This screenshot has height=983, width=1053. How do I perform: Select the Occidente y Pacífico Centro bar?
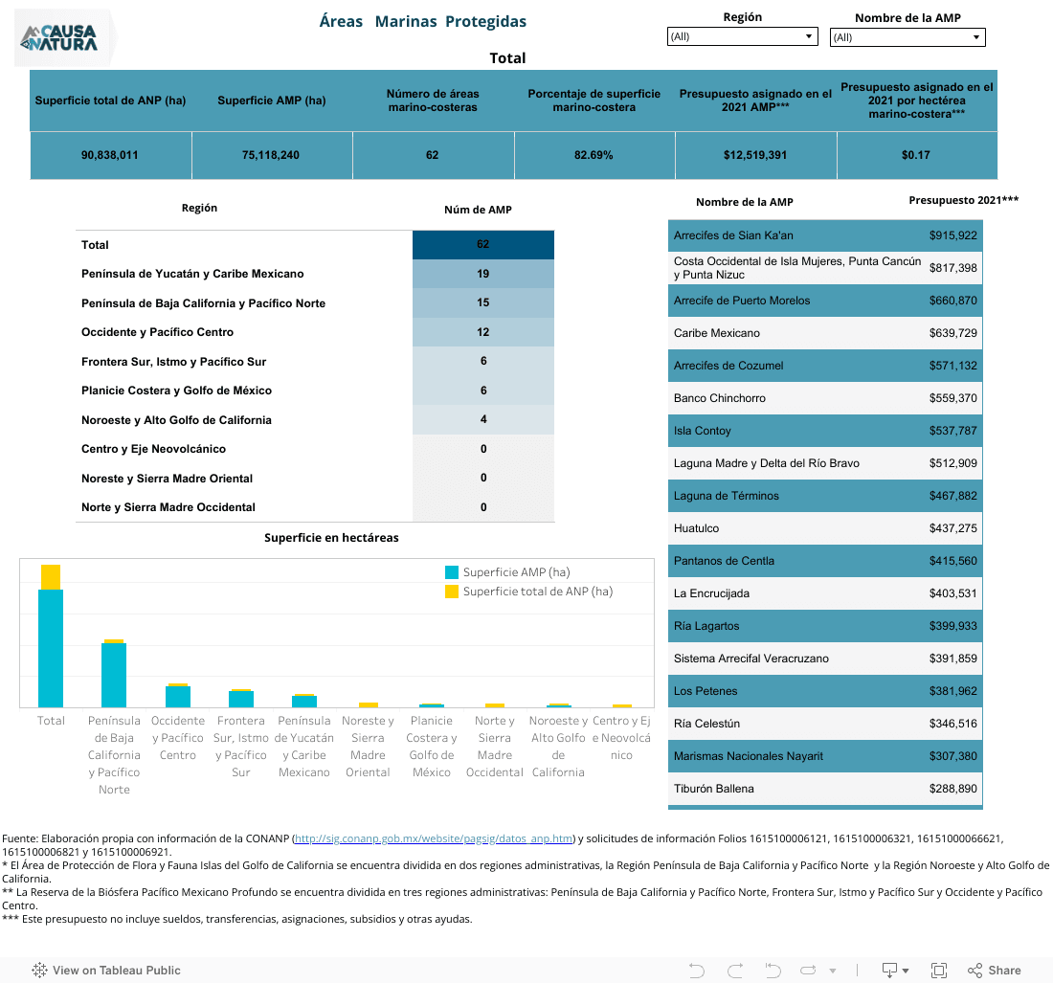coord(178,696)
